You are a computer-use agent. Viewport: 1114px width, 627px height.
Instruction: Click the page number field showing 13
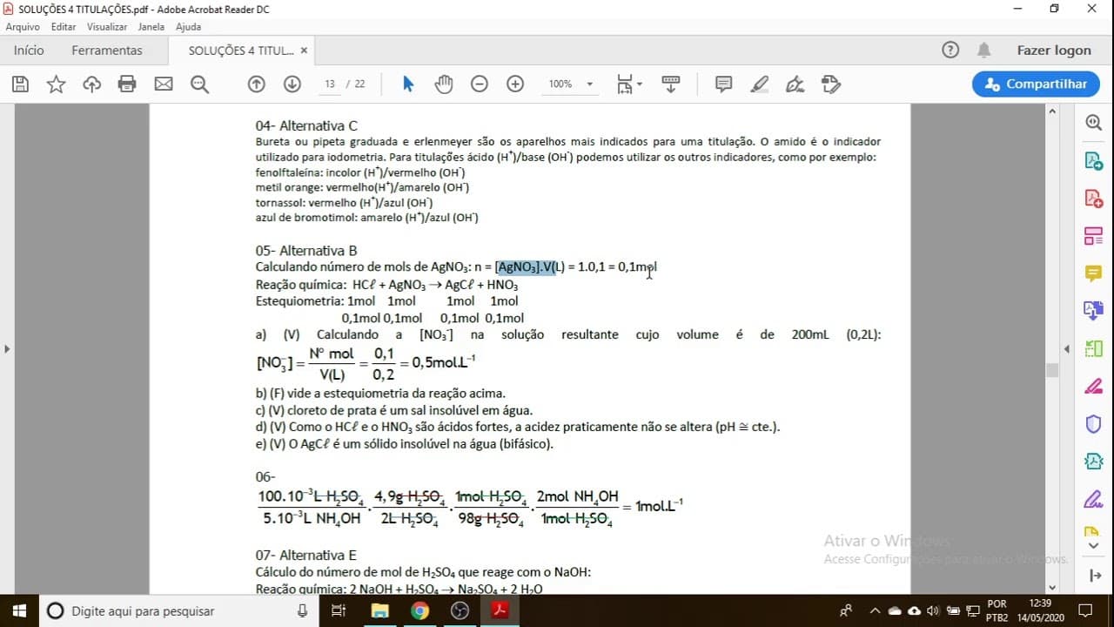point(330,84)
